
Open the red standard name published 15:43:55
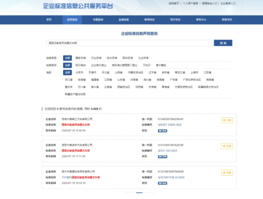pyautogui.click(x=76, y=124)
